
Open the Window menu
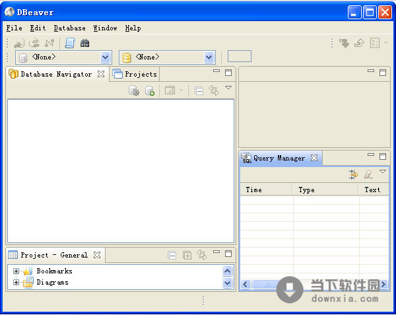click(105, 28)
